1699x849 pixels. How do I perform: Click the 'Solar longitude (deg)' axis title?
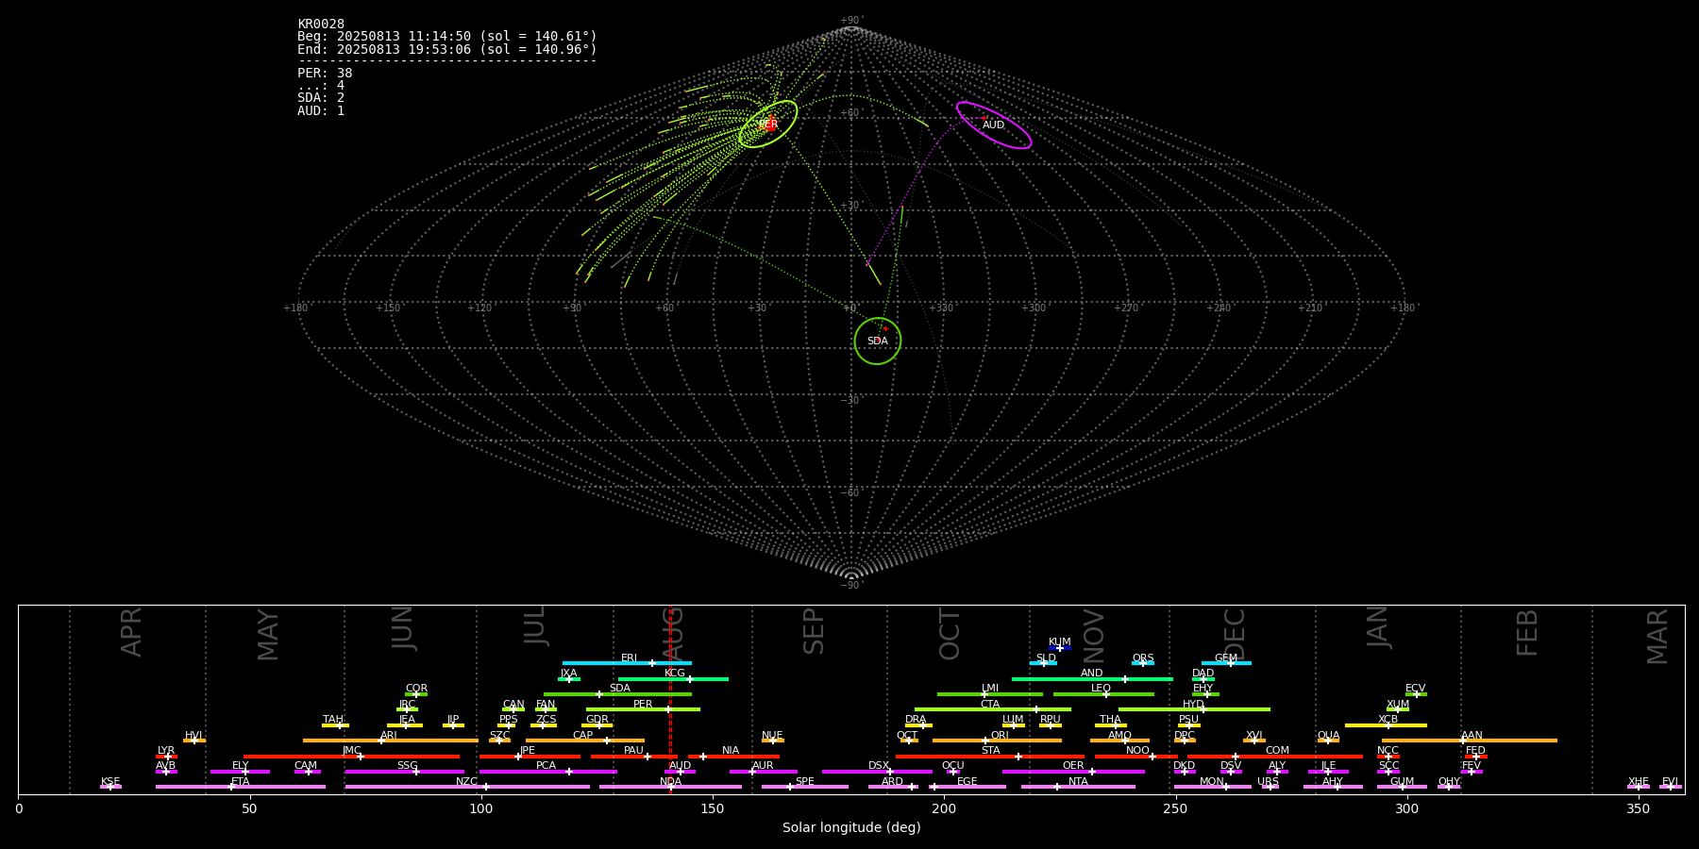click(x=851, y=827)
